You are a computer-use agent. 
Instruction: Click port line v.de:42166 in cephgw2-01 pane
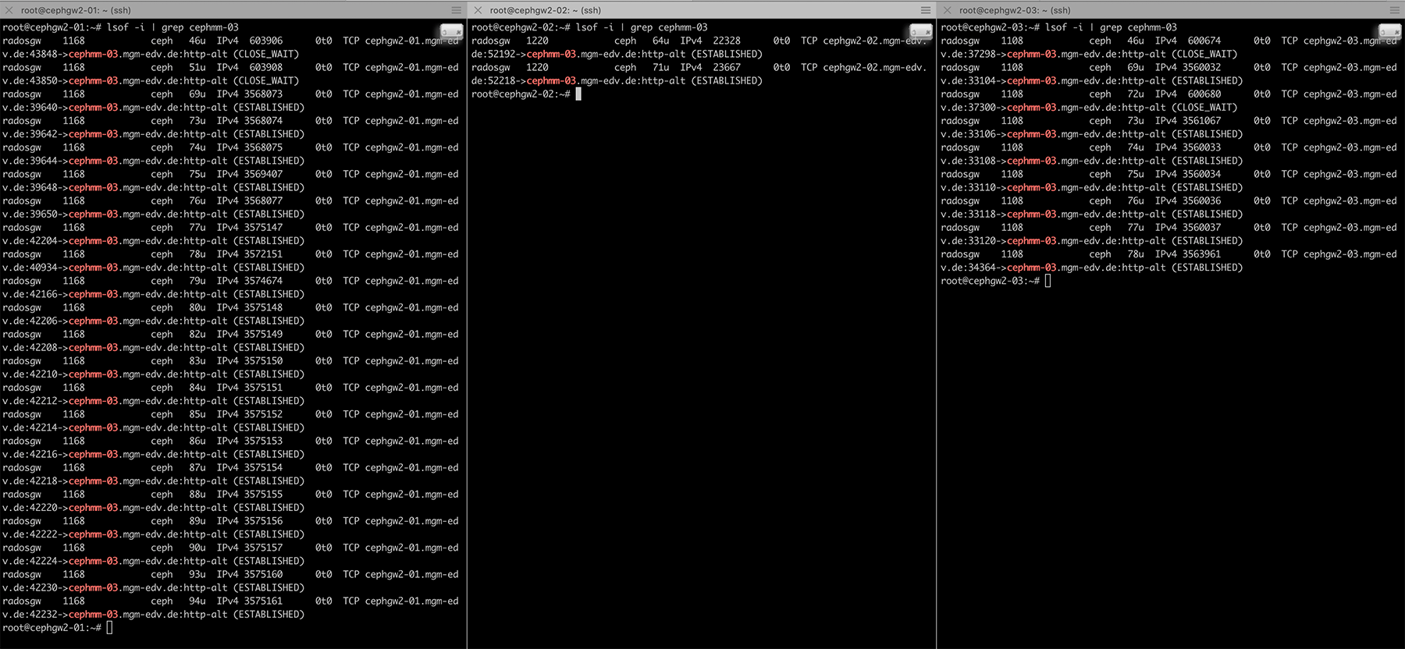(x=153, y=294)
